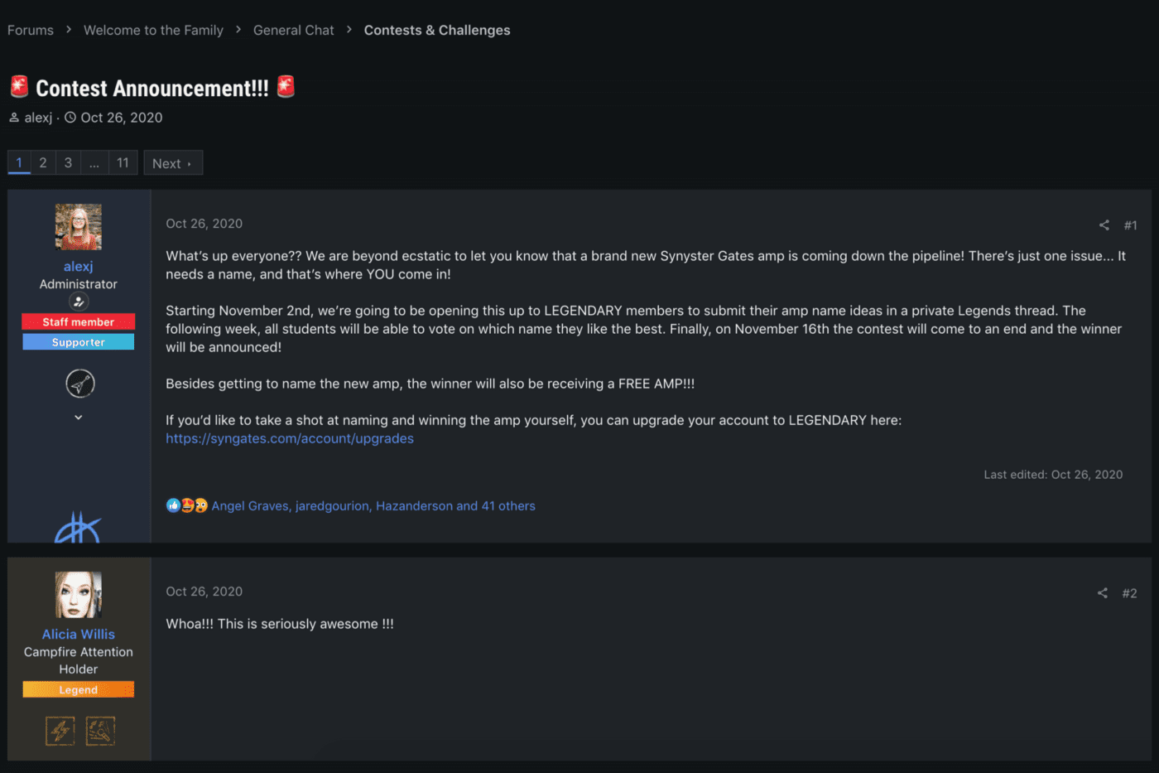Click the share icon on post #2
The height and width of the screenshot is (773, 1159).
coord(1102,593)
